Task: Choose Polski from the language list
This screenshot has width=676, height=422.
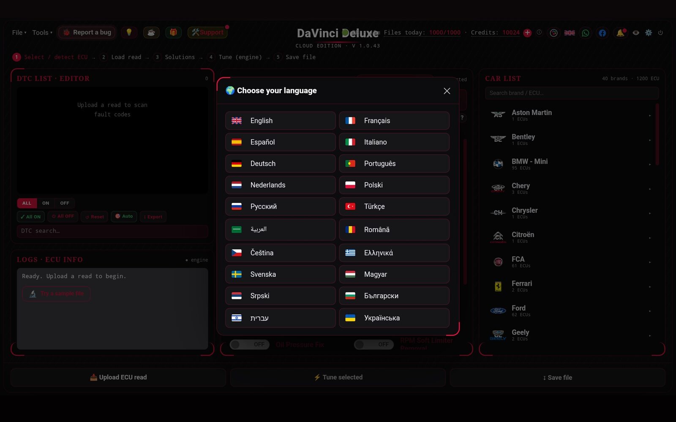Action: click(394, 185)
